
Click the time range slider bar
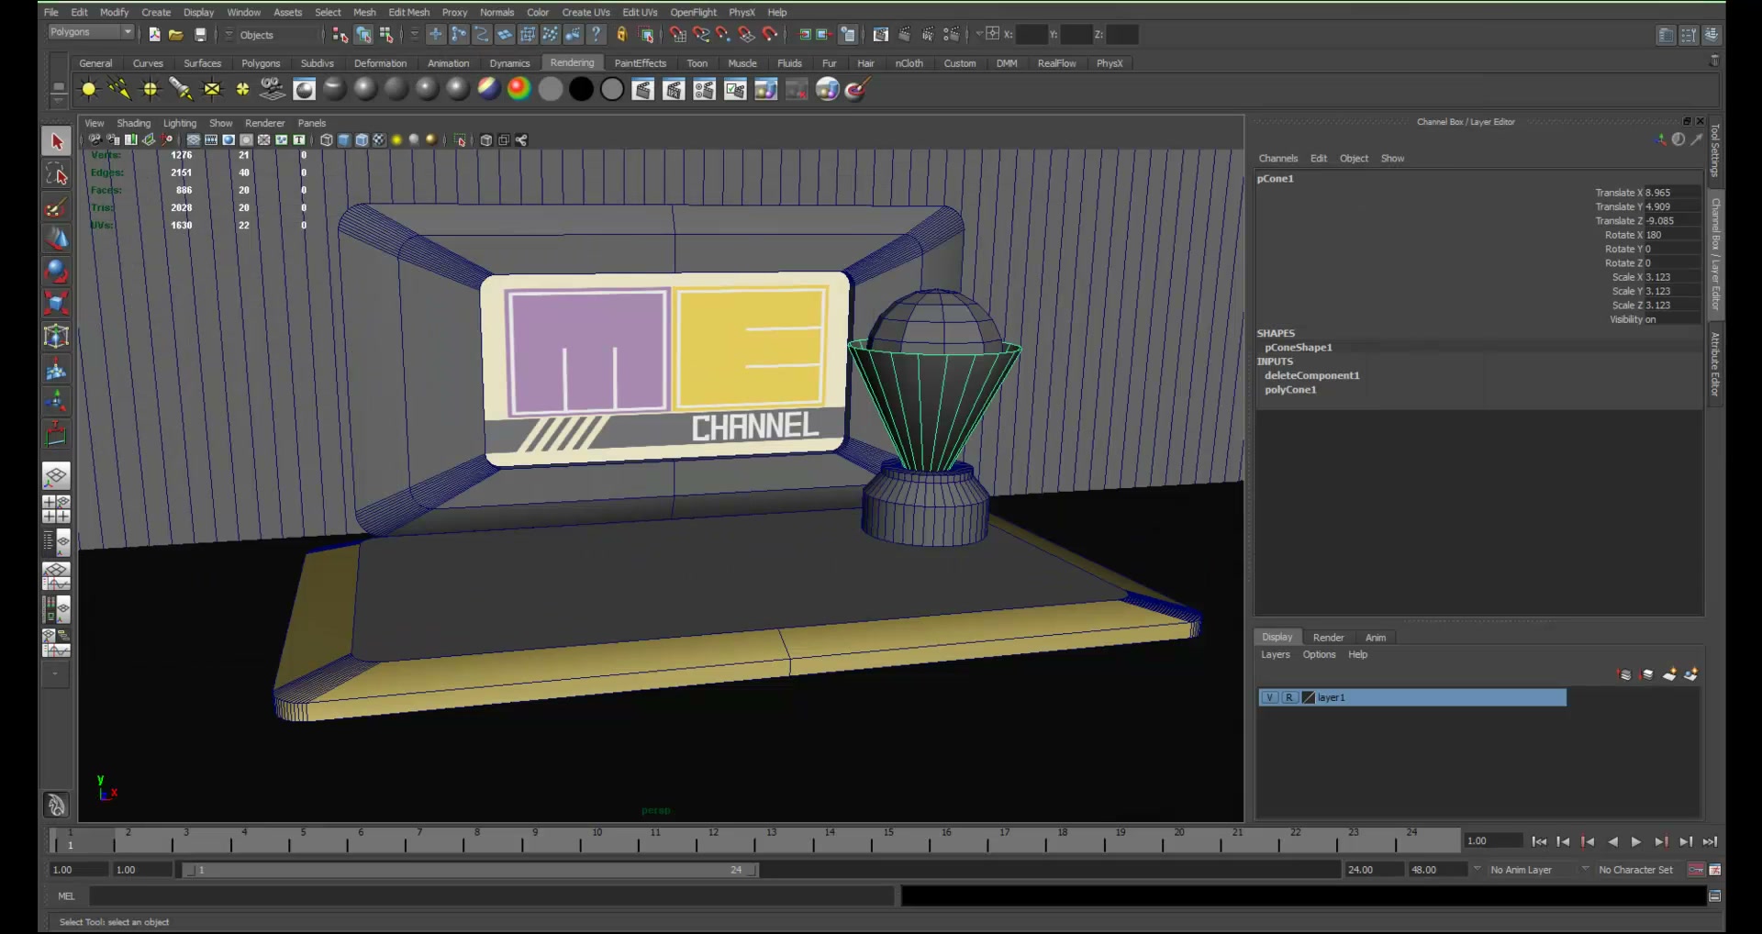pyautogui.click(x=470, y=870)
